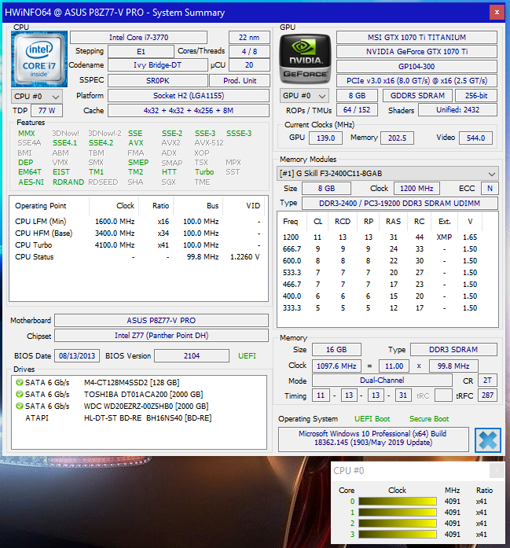Click the Video clock 544.0 field
The image size is (510, 548).
(475, 138)
